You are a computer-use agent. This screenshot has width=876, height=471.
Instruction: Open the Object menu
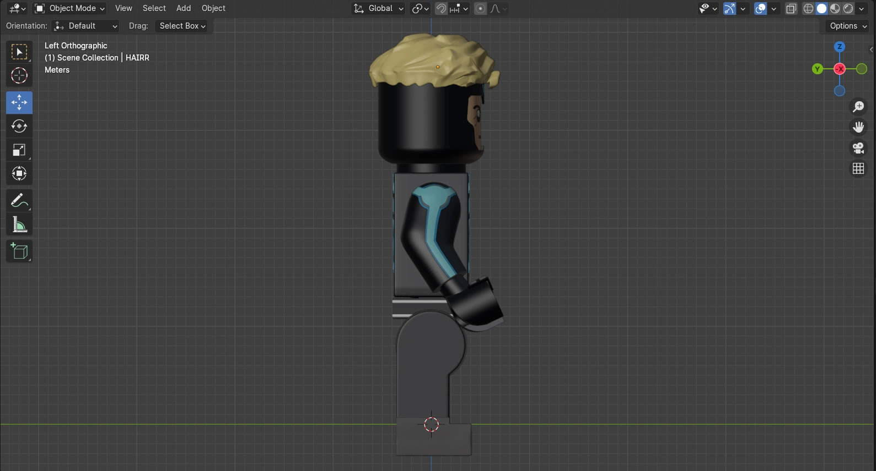pyautogui.click(x=213, y=8)
